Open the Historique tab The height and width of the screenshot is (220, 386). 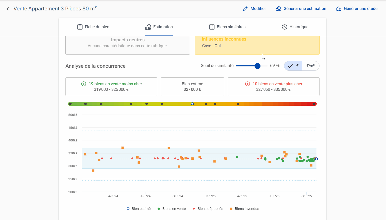(x=295, y=27)
